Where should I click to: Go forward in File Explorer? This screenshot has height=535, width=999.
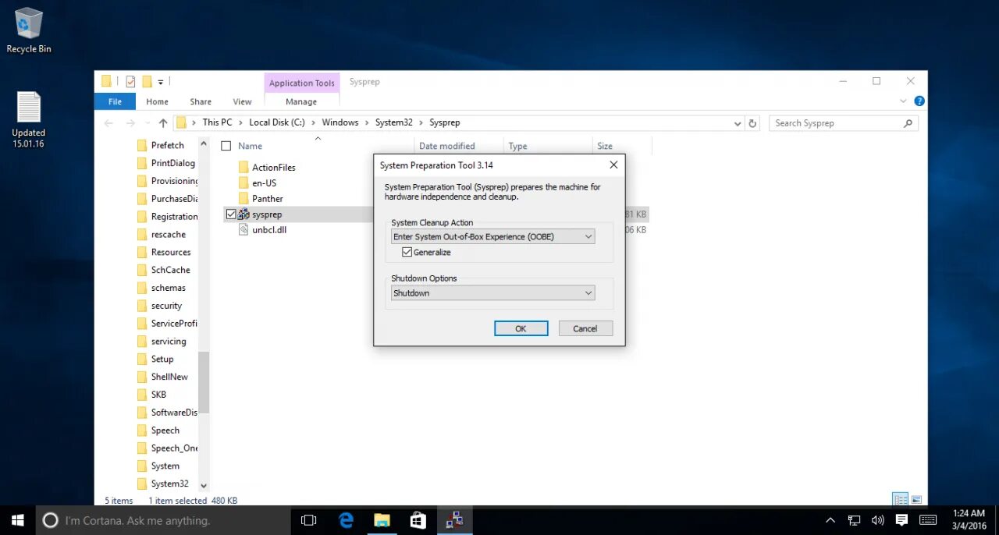[132, 123]
